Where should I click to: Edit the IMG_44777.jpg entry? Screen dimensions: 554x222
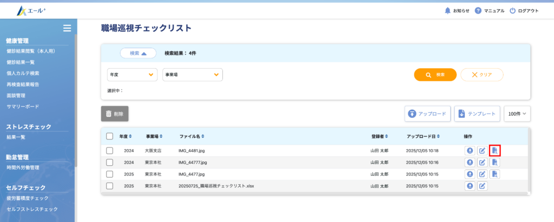tap(482, 162)
